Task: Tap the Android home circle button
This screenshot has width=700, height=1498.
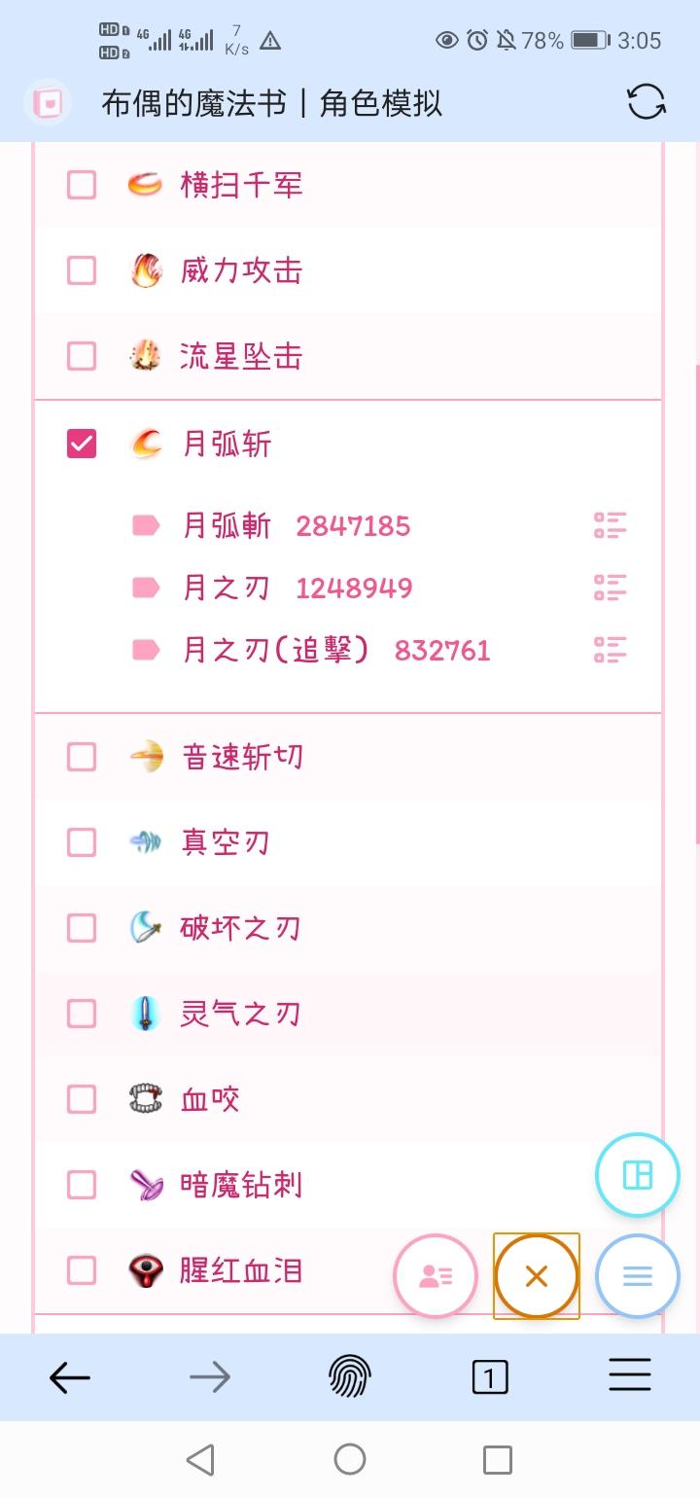Action: coord(350,1459)
